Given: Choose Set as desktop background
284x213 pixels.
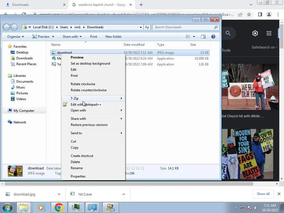Looking at the screenshot, I should click(x=93, y=64).
